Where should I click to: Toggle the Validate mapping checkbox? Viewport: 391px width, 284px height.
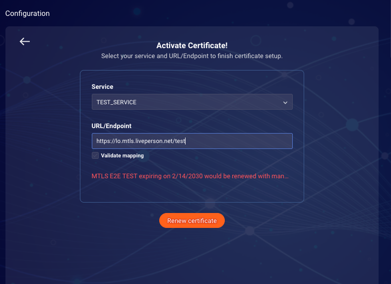point(95,155)
